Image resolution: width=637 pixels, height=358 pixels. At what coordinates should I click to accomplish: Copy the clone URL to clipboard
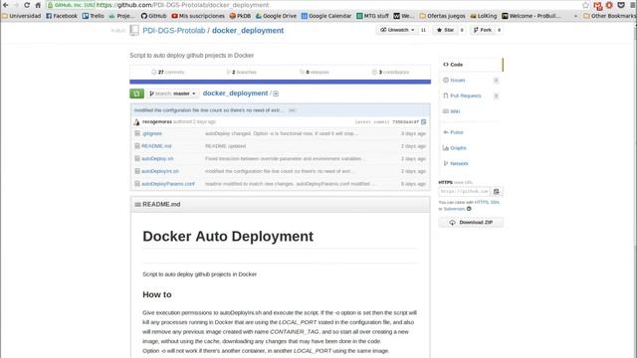click(x=497, y=191)
